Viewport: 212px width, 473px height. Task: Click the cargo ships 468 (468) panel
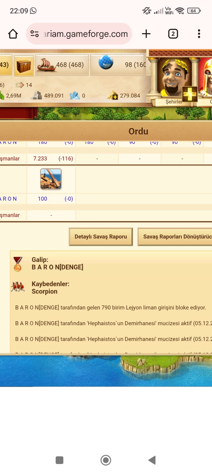[x=62, y=65]
